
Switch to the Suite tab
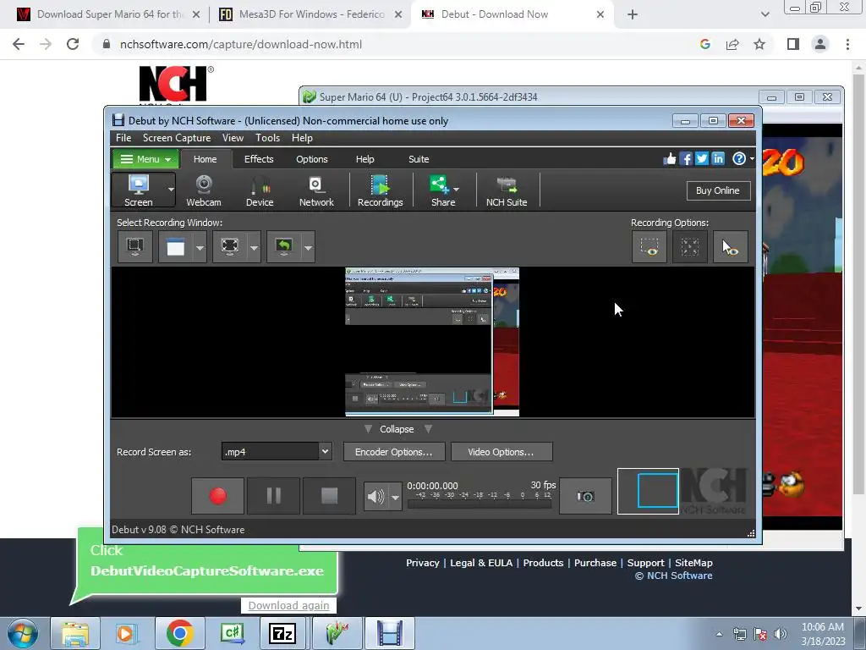(419, 159)
